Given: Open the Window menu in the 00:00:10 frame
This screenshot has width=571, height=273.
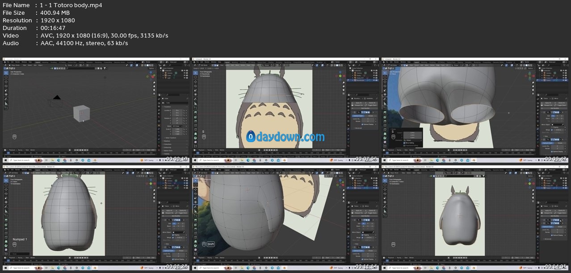Looking at the screenshot, I should tap(24, 62).
